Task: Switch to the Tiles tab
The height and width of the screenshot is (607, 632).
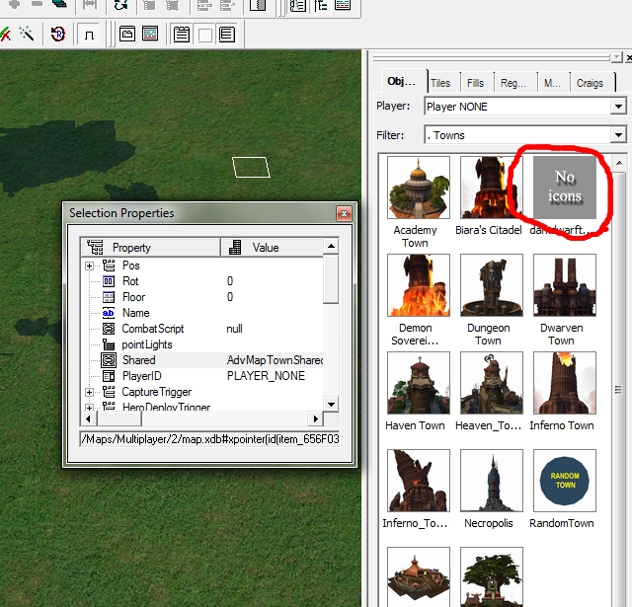Action: coord(440,83)
